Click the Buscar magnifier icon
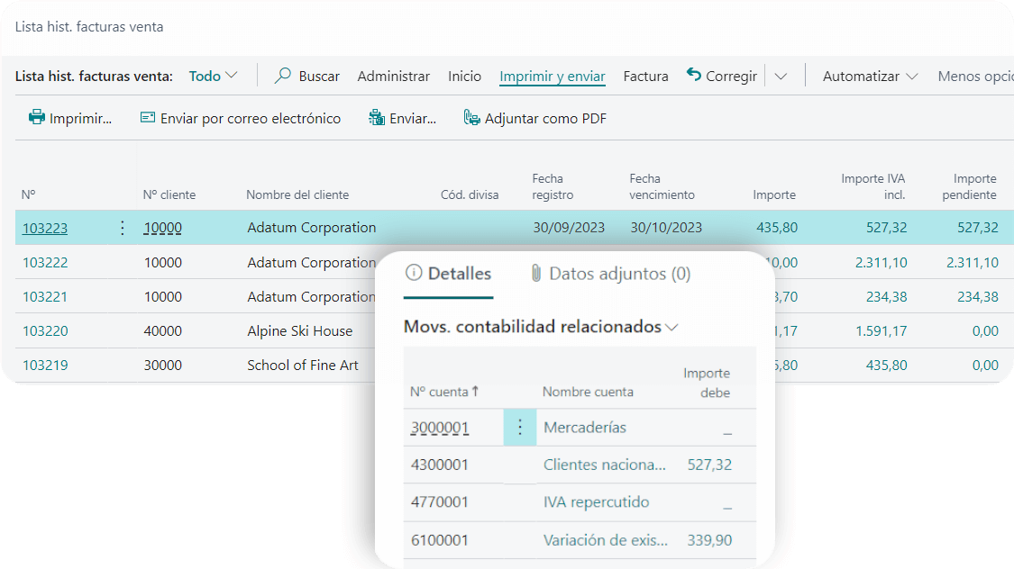The width and height of the screenshot is (1014, 569). [x=283, y=76]
